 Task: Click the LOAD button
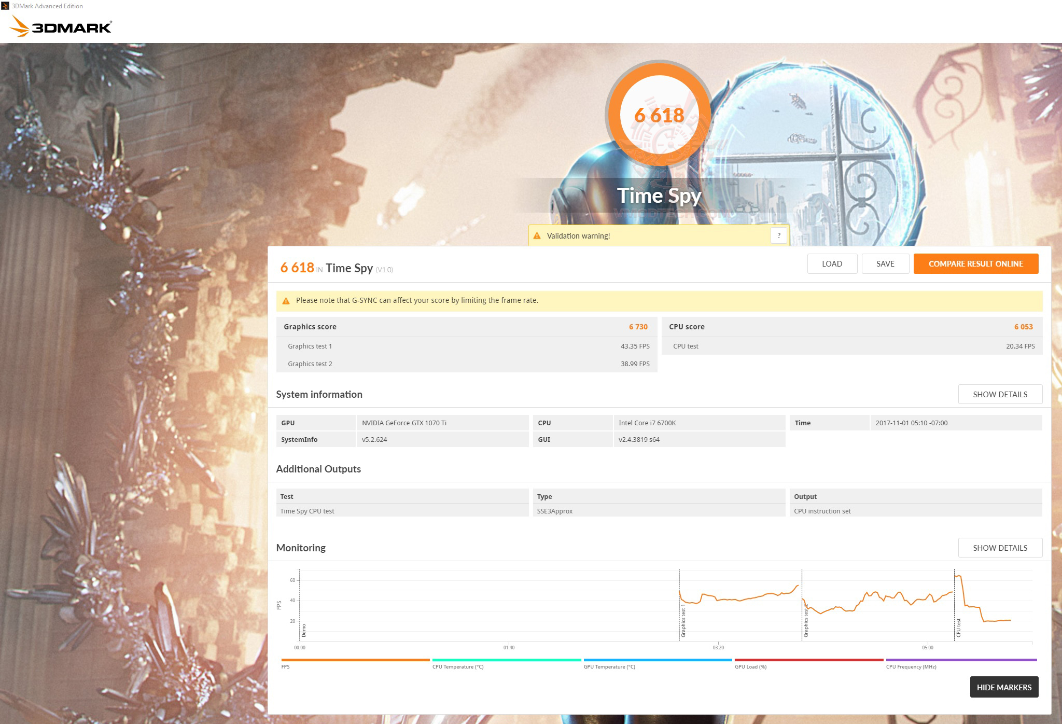[832, 263]
